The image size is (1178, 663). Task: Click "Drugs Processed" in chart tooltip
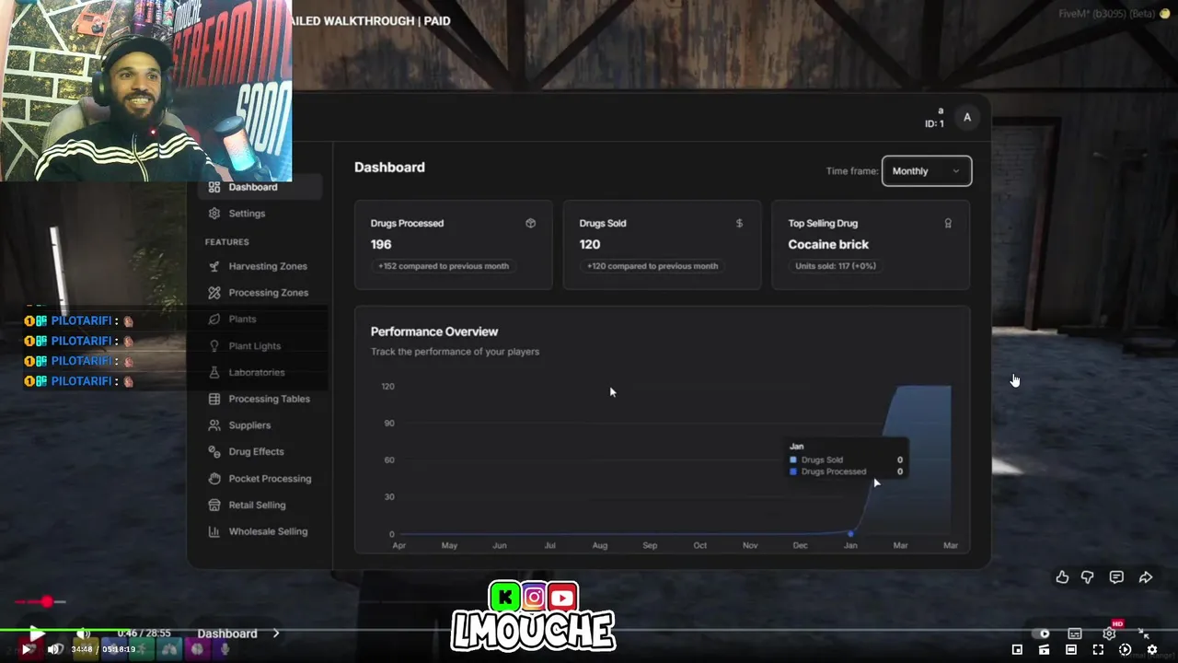833,471
